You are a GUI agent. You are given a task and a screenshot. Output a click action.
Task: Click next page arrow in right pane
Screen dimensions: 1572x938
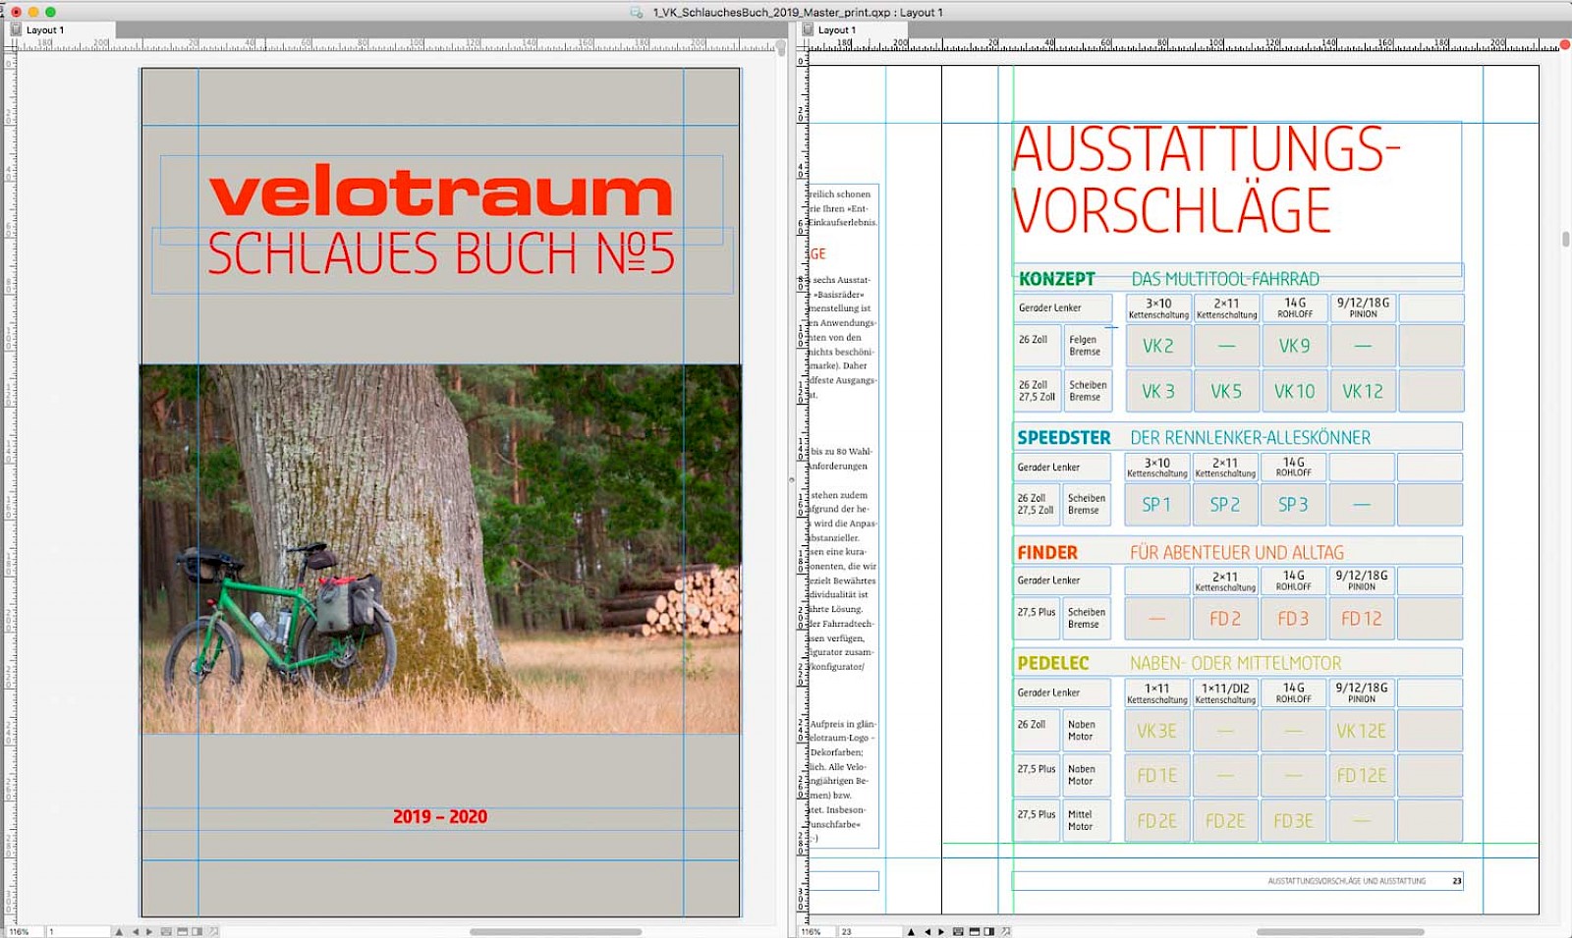(941, 931)
